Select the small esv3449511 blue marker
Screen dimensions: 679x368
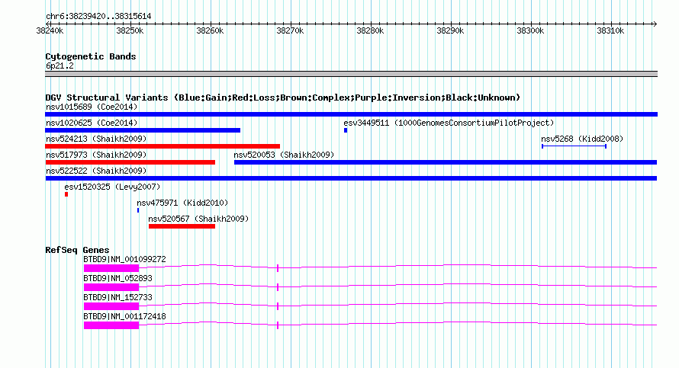[x=346, y=130]
